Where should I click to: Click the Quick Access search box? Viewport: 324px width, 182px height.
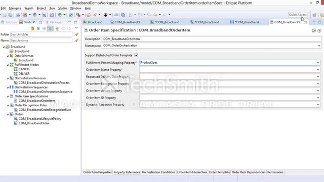(x=298, y=15)
